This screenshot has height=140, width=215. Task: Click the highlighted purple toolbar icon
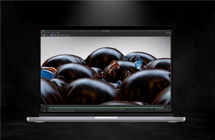(53, 35)
